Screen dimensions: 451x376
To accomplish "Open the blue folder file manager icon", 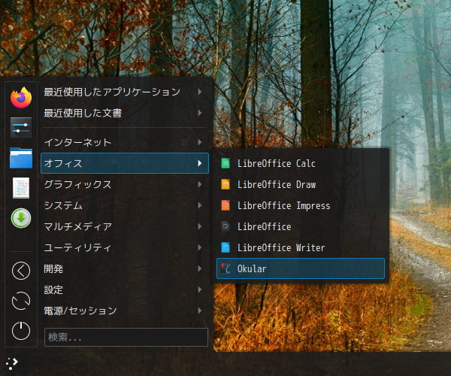I will pyautogui.click(x=21, y=158).
